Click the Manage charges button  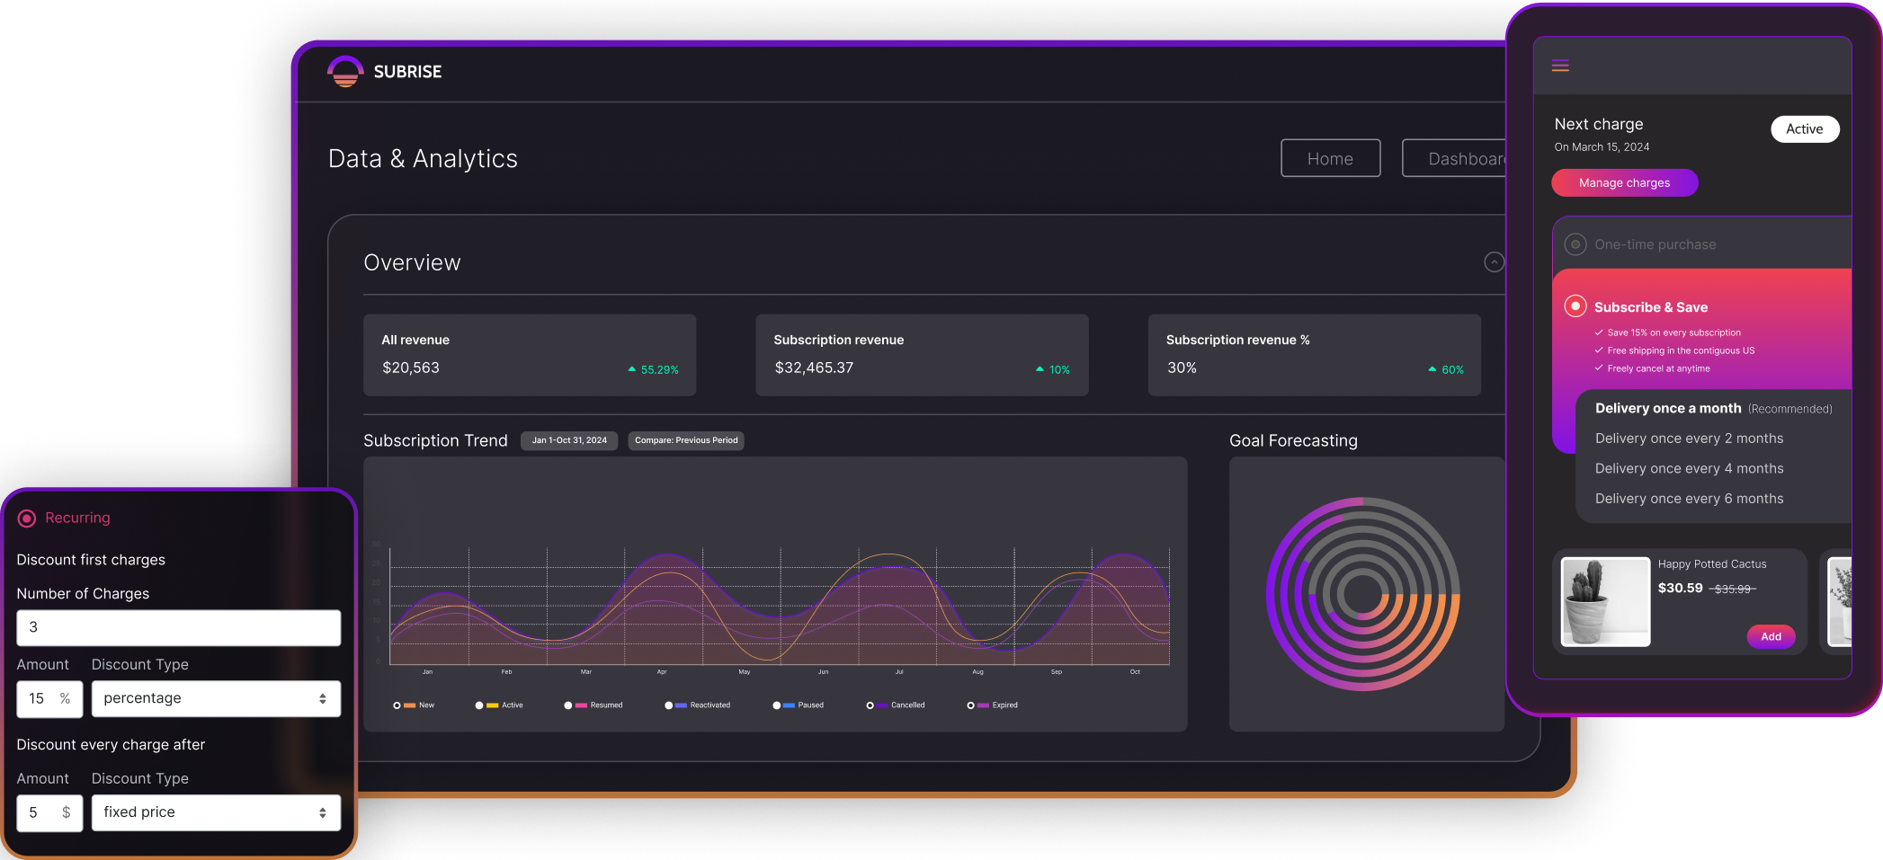[x=1624, y=182]
